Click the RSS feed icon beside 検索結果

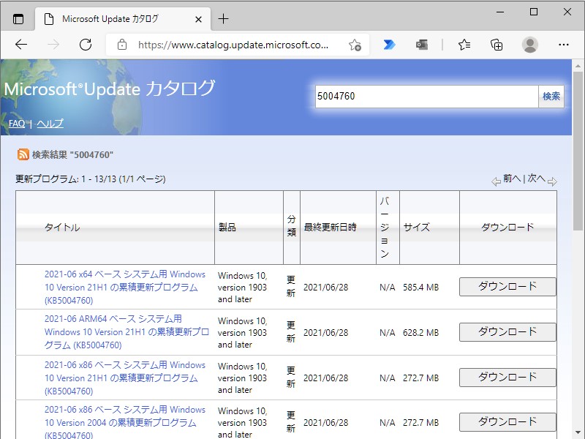click(21, 154)
